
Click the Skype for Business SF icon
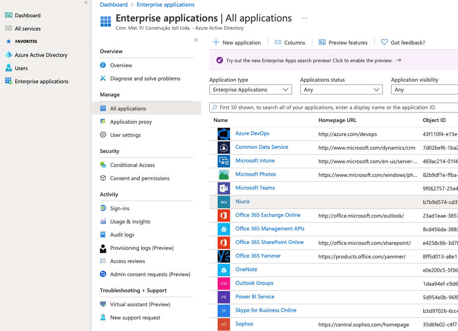coord(224,311)
